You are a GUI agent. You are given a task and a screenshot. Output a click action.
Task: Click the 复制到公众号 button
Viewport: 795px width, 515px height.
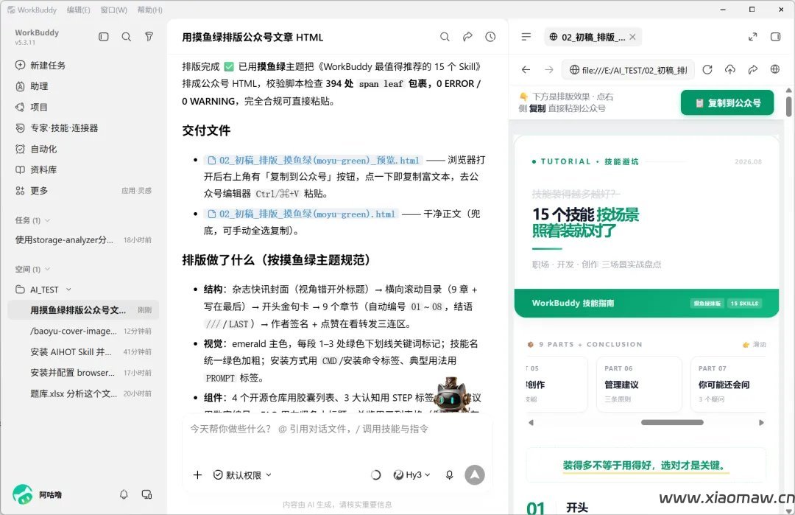(727, 103)
